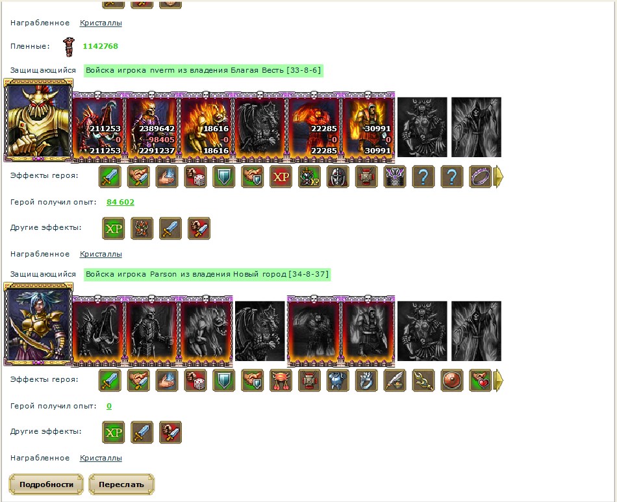This screenshot has width=617, height=502.
Task: Select the first question mark effect icon
Action: click(423, 177)
